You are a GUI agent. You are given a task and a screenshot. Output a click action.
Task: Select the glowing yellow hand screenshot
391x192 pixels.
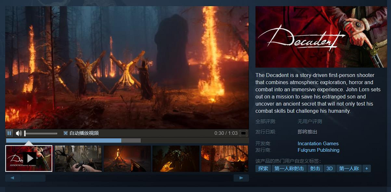click(176, 159)
